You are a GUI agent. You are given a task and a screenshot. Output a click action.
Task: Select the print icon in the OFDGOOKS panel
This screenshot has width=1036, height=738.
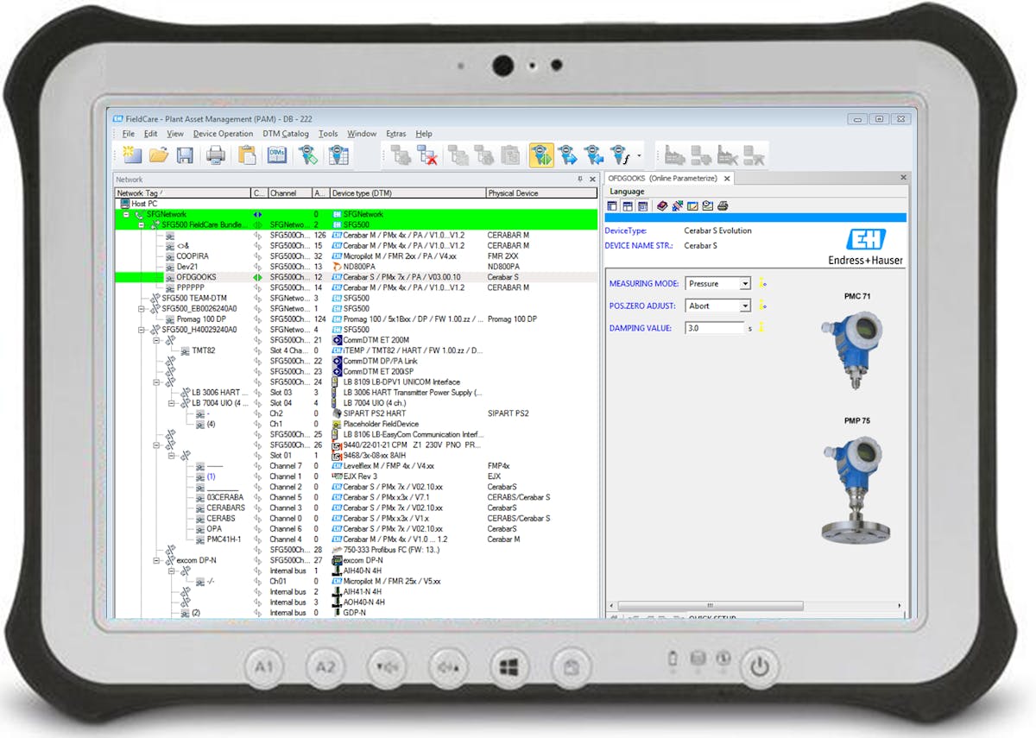click(723, 206)
